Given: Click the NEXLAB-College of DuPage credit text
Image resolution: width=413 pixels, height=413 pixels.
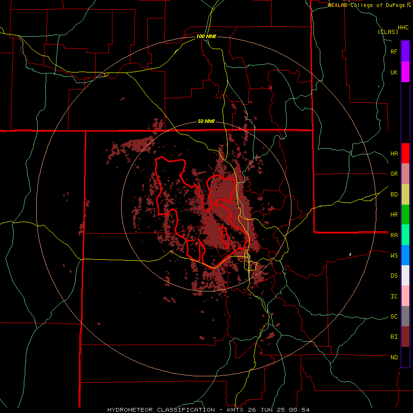Looking at the screenshot, I should 369,5.
